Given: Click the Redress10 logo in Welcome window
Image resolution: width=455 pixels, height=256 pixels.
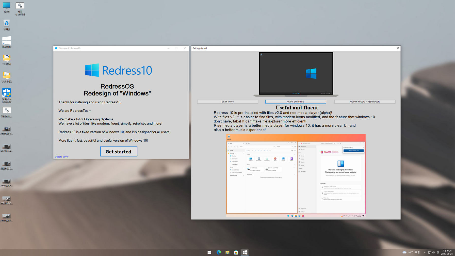Looking at the screenshot, I should 119,70.
